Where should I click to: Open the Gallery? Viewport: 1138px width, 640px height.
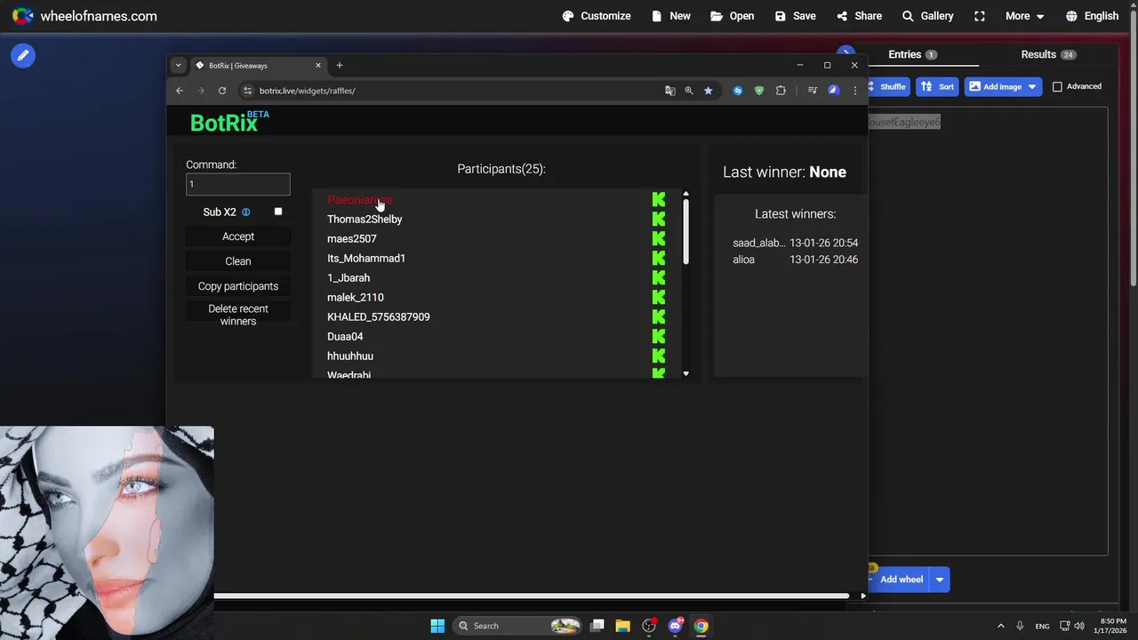tap(927, 16)
